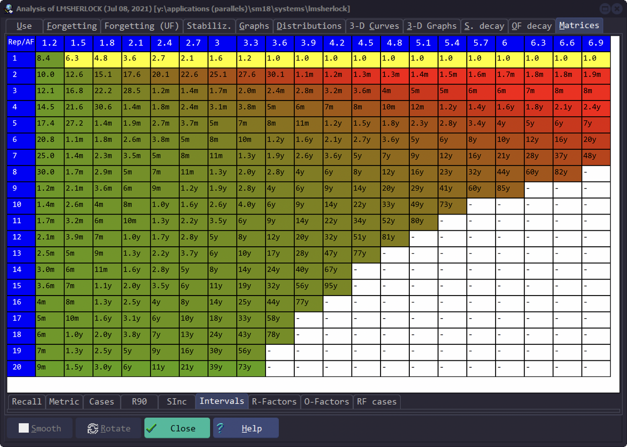The width and height of the screenshot is (627, 447).
Task: Select the 82y interval cell
Action: 567,173
